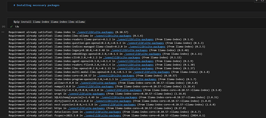Open site-packages link on the 'llama-index in' line
The height and width of the screenshot is (118, 266).
click(95, 32)
